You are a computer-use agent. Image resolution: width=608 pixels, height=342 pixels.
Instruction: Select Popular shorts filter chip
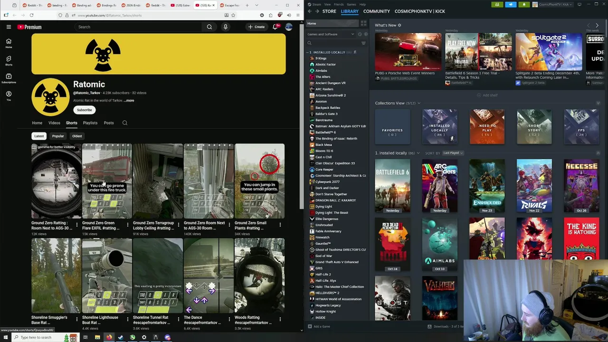(58, 136)
